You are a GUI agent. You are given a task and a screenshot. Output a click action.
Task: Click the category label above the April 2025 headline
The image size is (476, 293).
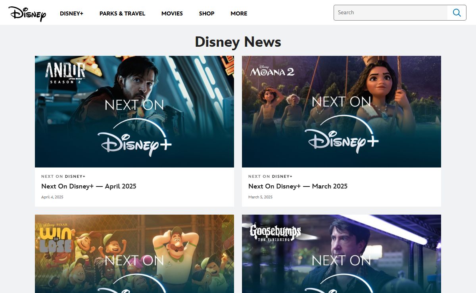(63, 177)
